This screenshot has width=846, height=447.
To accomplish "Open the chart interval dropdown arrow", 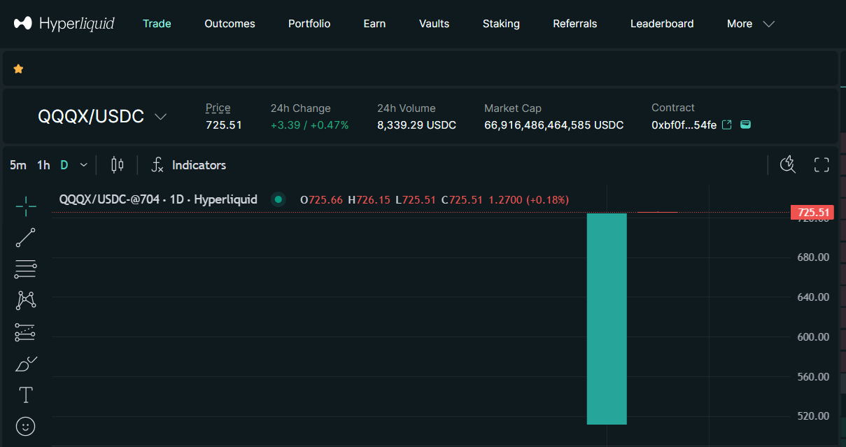I will click(84, 165).
